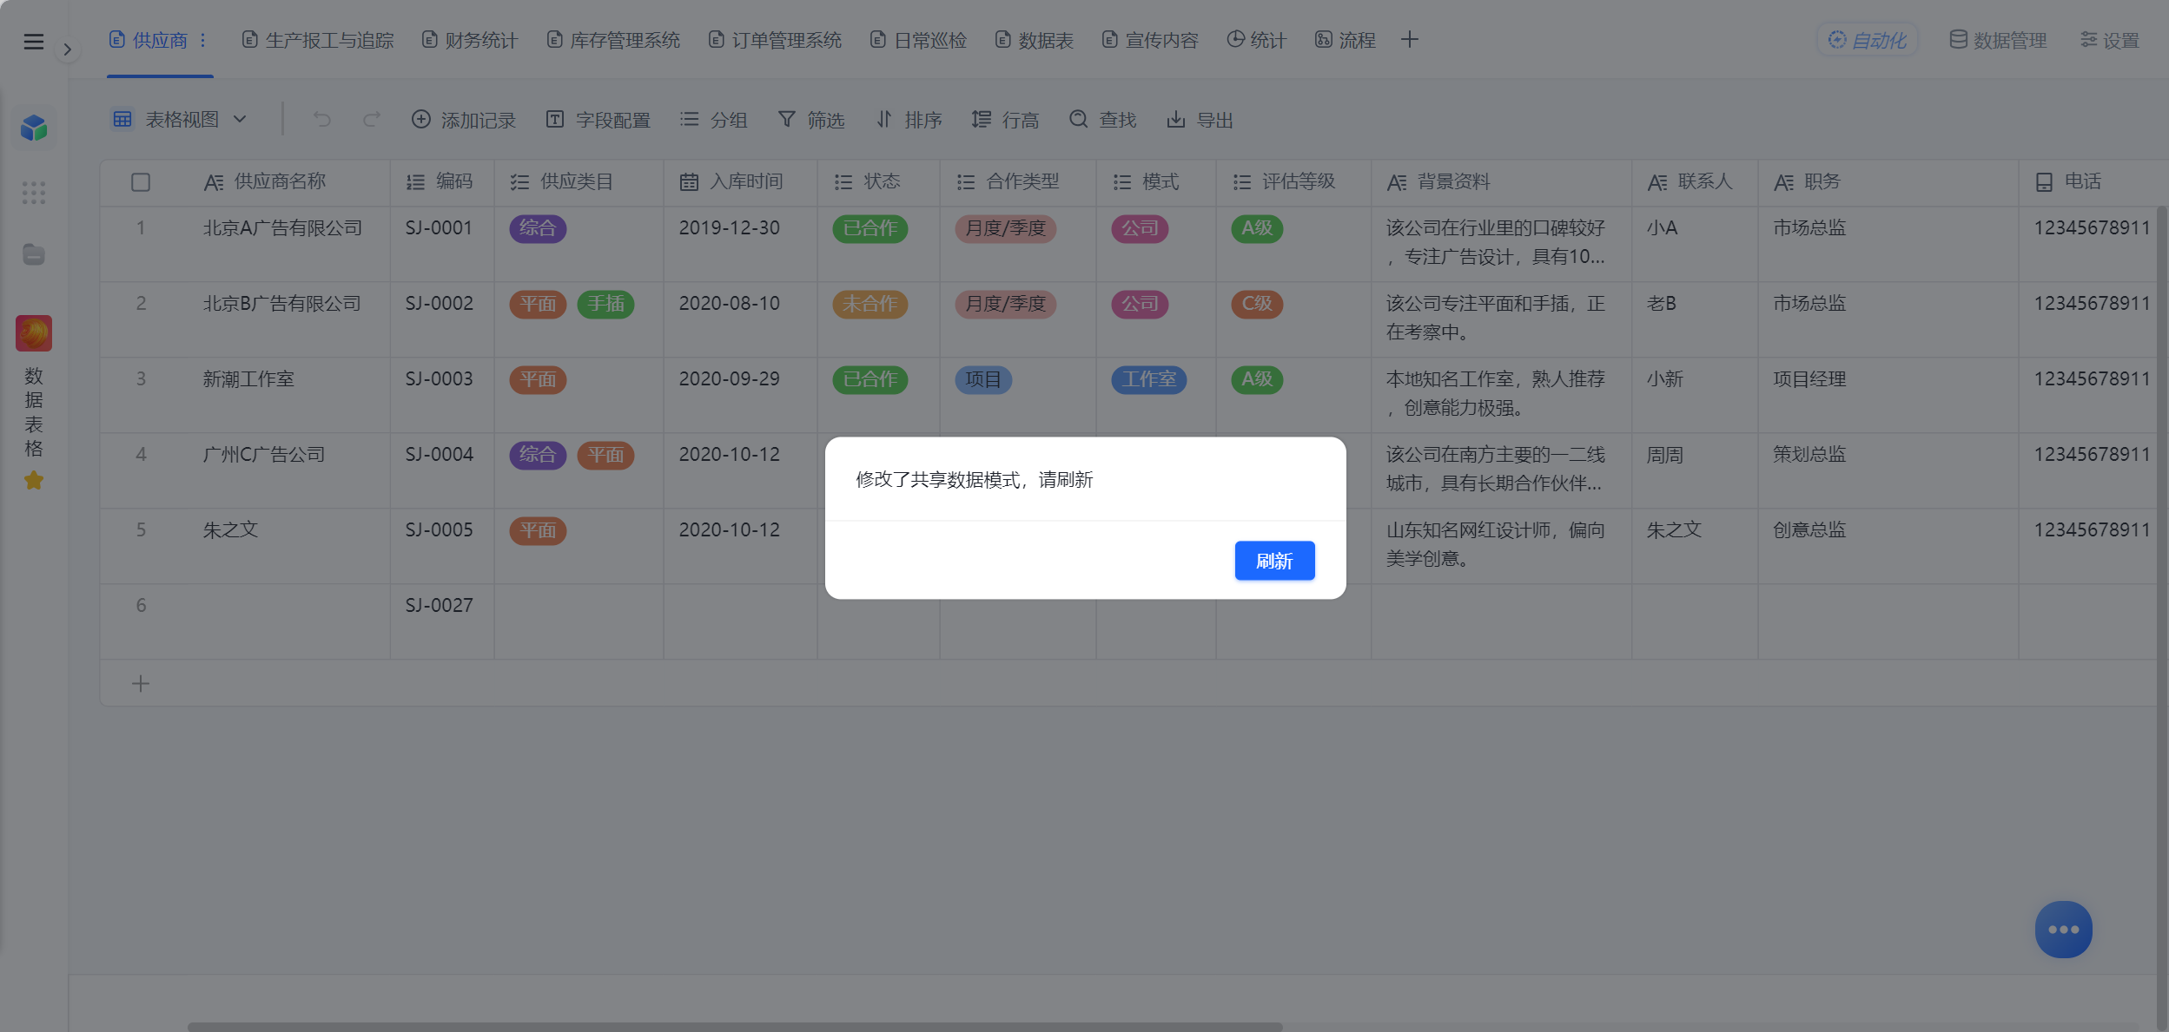
Task: Click the 编码 column header
Action: tap(440, 181)
